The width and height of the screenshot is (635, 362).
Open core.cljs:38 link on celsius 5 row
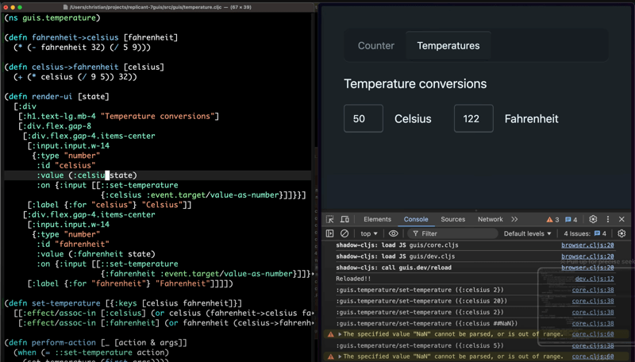[x=592, y=345]
